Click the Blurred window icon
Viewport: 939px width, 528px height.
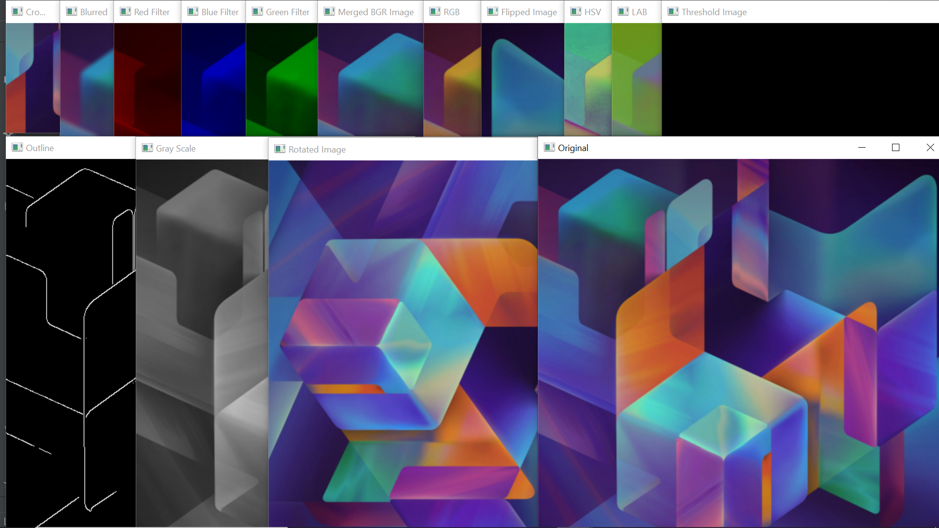point(71,12)
